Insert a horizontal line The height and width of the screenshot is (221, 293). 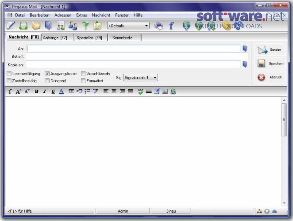(149, 91)
